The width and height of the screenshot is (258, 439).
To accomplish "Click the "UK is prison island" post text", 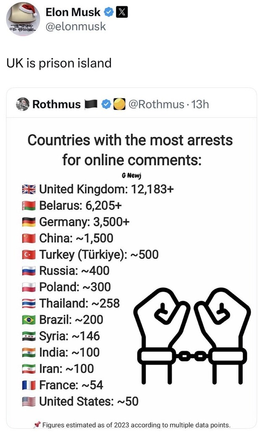I will click(59, 63).
